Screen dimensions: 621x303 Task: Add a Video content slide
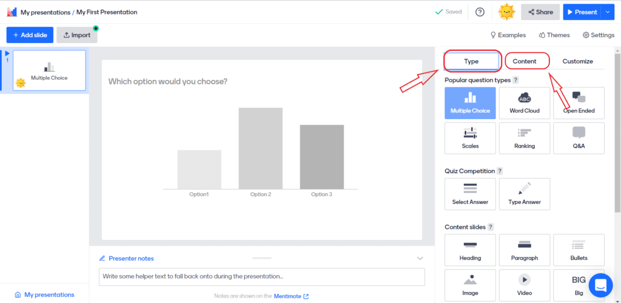tap(525, 285)
